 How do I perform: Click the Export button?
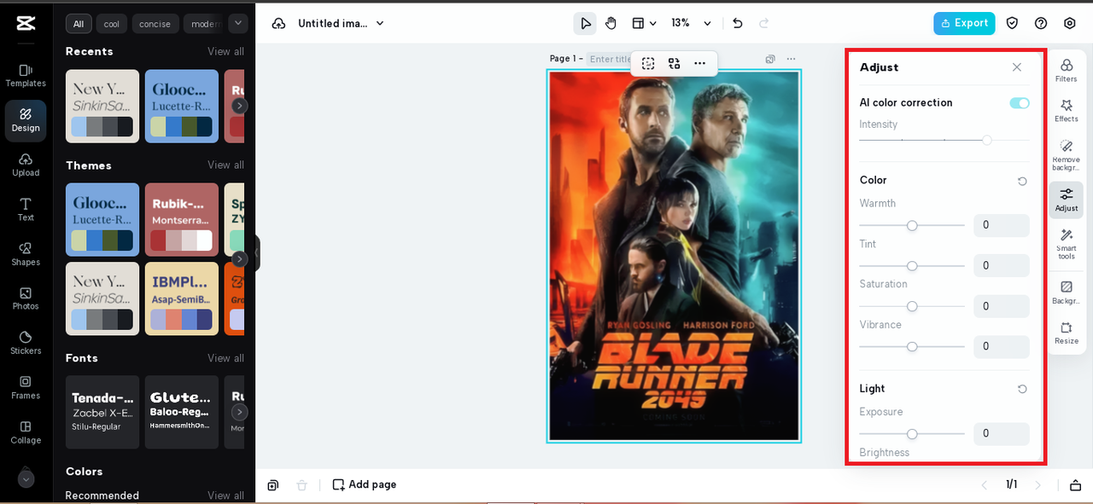click(x=964, y=23)
